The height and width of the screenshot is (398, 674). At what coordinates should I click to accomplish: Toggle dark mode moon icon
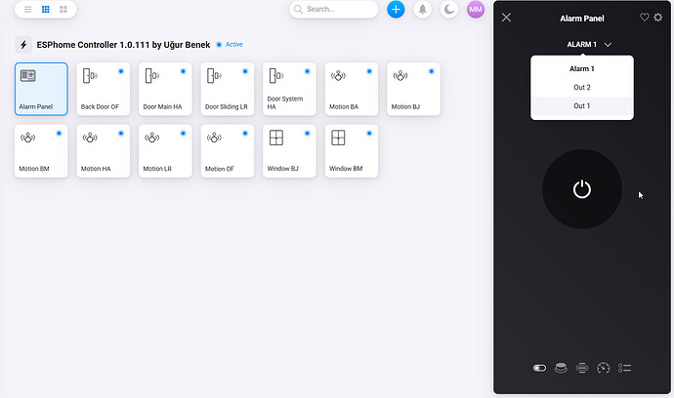point(449,9)
